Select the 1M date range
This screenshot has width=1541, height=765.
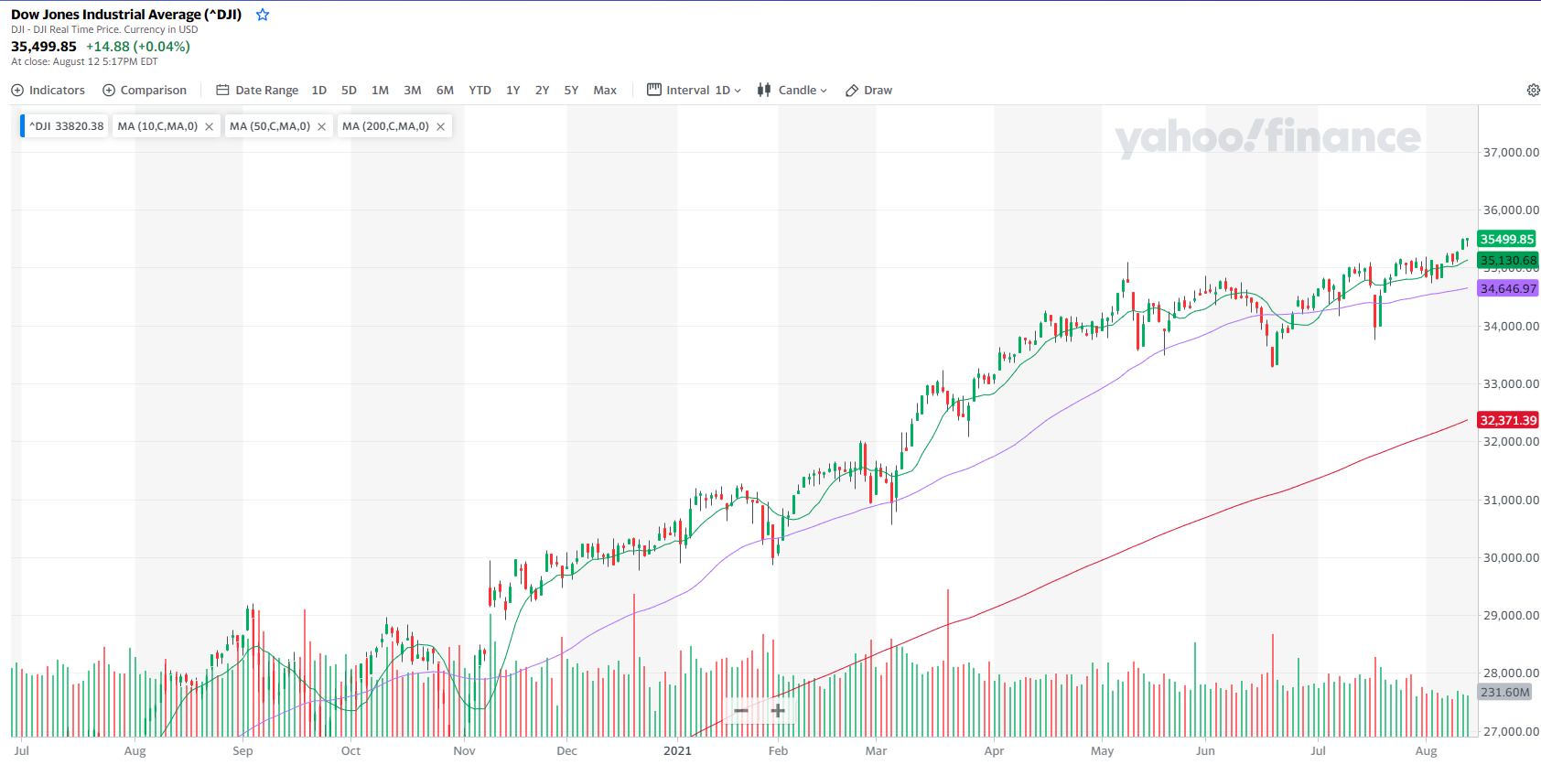pyautogui.click(x=380, y=90)
